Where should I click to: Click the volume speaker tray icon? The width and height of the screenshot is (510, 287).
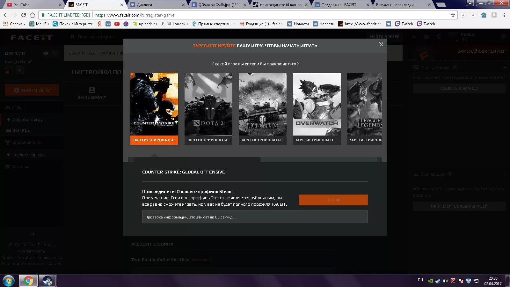[x=446, y=281]
